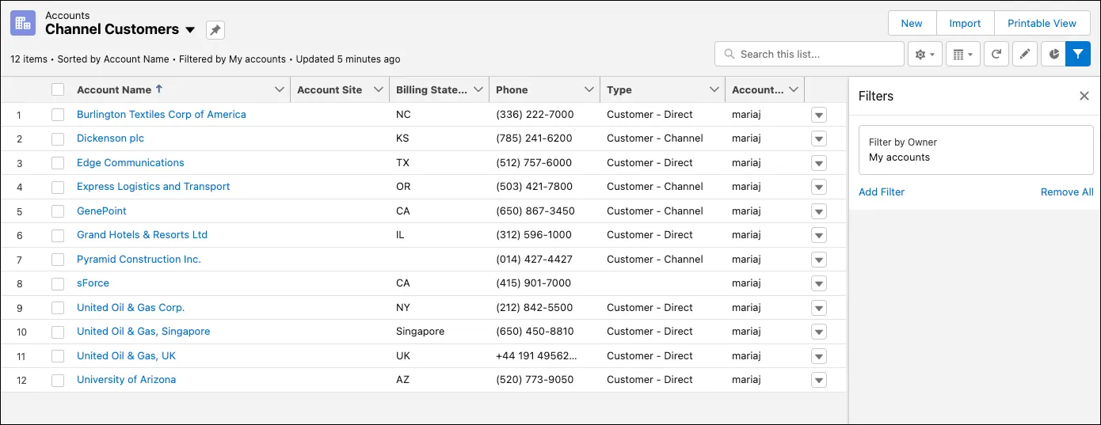1101x425 pixels.
Task: Refresh the list view
Action: pos(996,54)
